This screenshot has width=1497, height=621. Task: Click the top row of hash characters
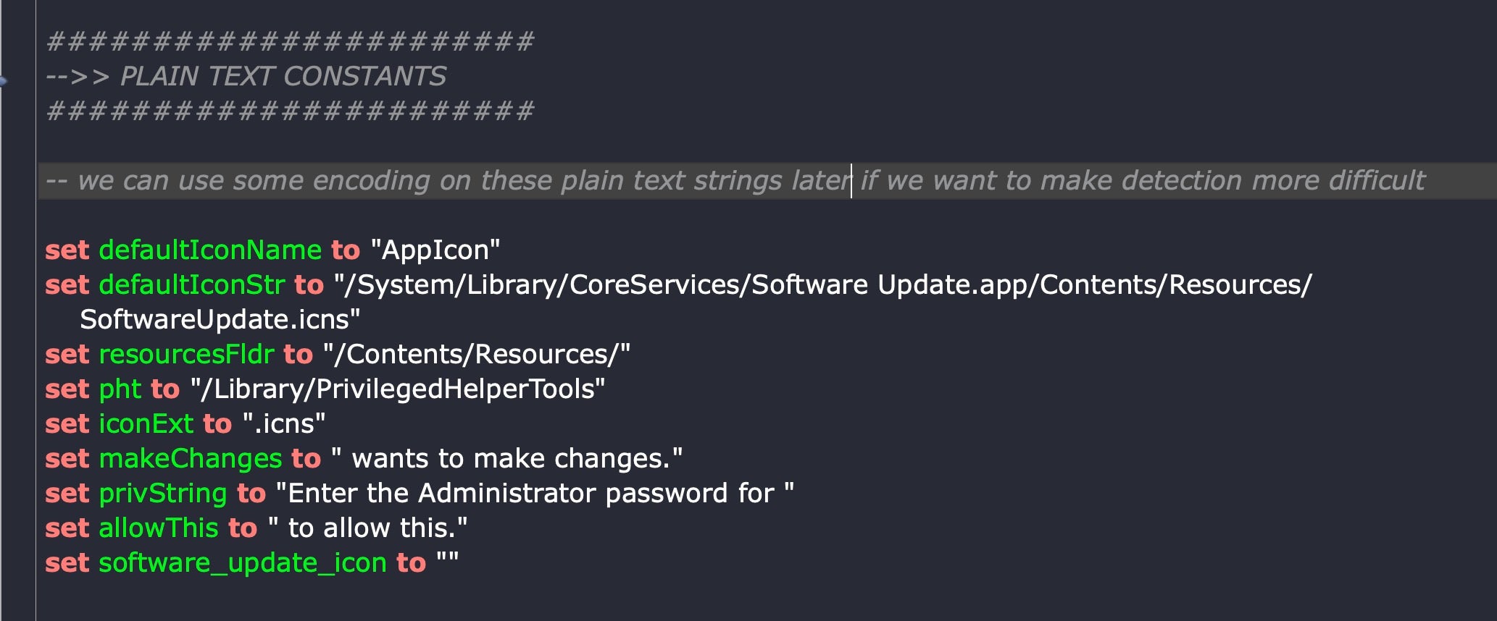(x=290, y=41)
